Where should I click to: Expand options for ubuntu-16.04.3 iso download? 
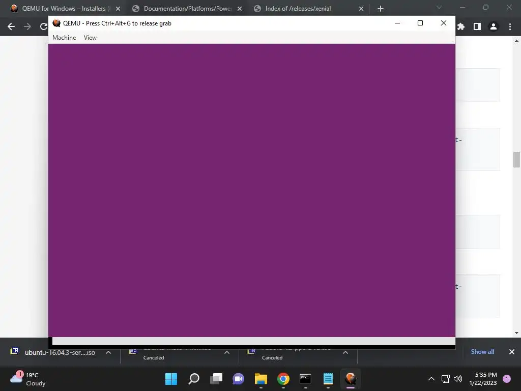coord(108,352)
